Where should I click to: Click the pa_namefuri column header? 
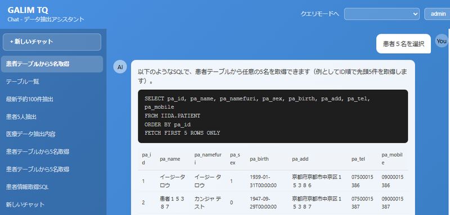pyautogui.click(x=208, y=159)
